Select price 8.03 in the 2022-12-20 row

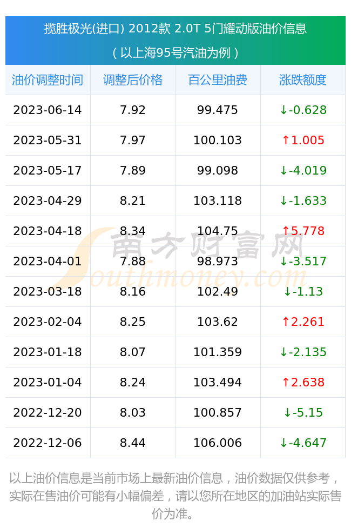pyautogui.click(x=133, y=413)
